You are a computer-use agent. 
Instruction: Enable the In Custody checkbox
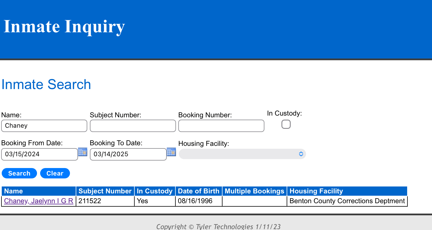click(286, 125)
